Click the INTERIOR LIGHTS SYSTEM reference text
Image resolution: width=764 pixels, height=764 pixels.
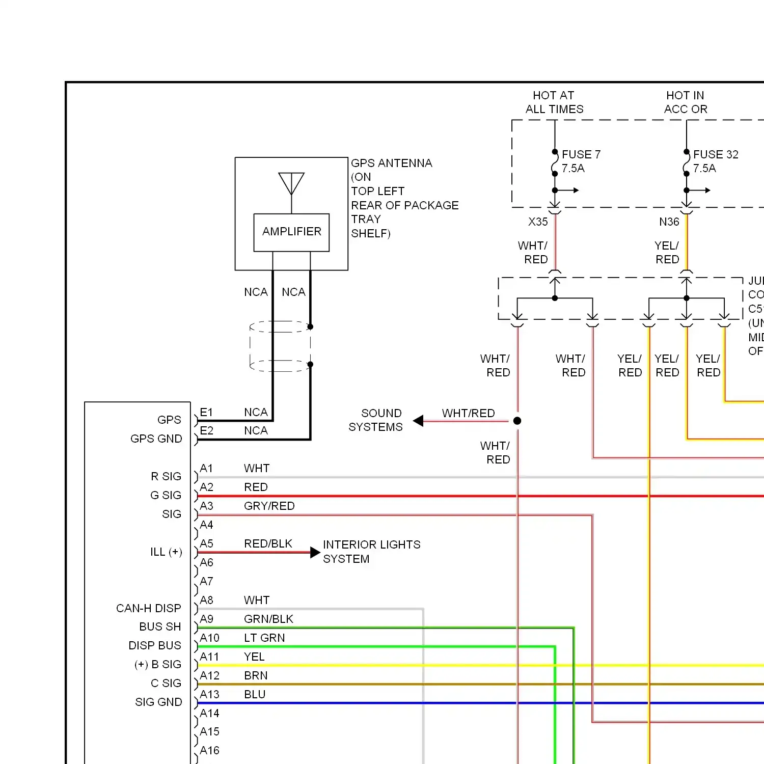point(372,552)
